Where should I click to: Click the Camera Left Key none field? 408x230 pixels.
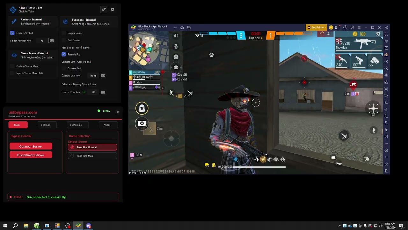tap(93, 76)
